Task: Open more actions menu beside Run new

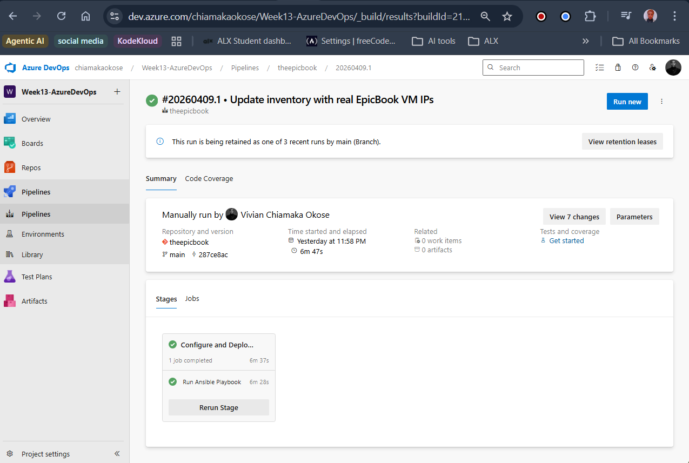Action: coord(662,102)
